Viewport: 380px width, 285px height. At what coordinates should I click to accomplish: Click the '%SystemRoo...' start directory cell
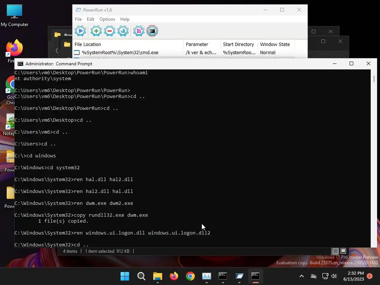pos(239,53)
